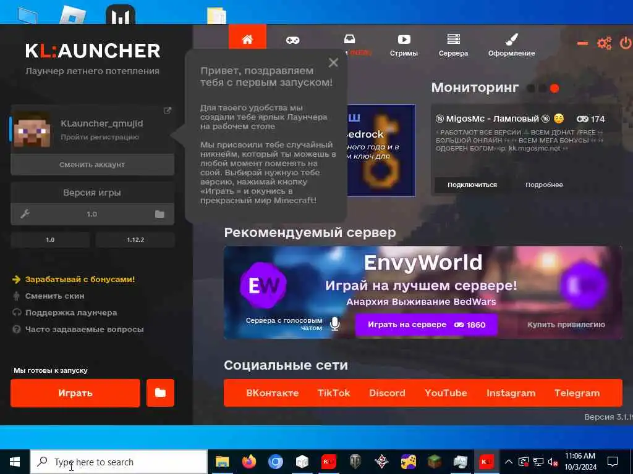Open Поддержка лаунчера link

point(71,313)
